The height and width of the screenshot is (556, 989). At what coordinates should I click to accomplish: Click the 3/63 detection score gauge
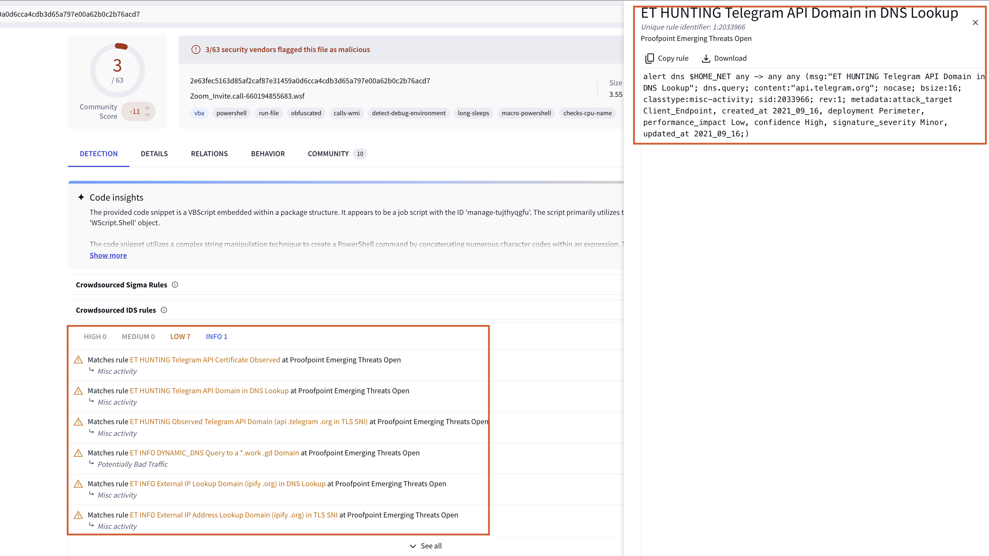118,70
